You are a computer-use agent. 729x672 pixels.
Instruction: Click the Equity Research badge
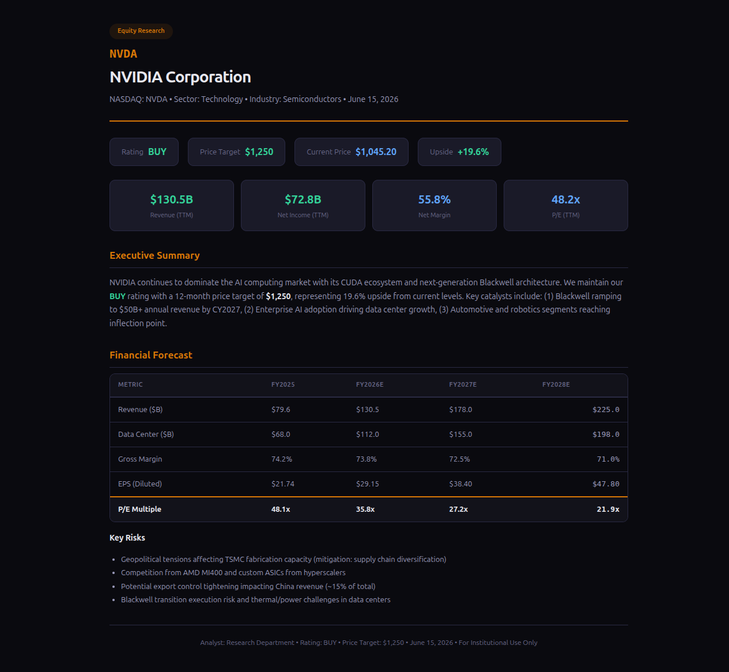141,31
